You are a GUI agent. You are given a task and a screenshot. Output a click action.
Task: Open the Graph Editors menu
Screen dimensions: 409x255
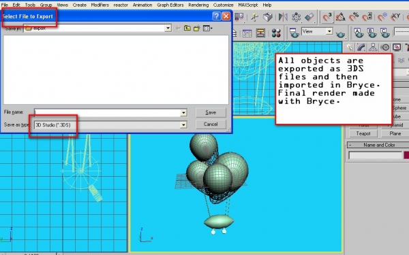click(170, 5)
